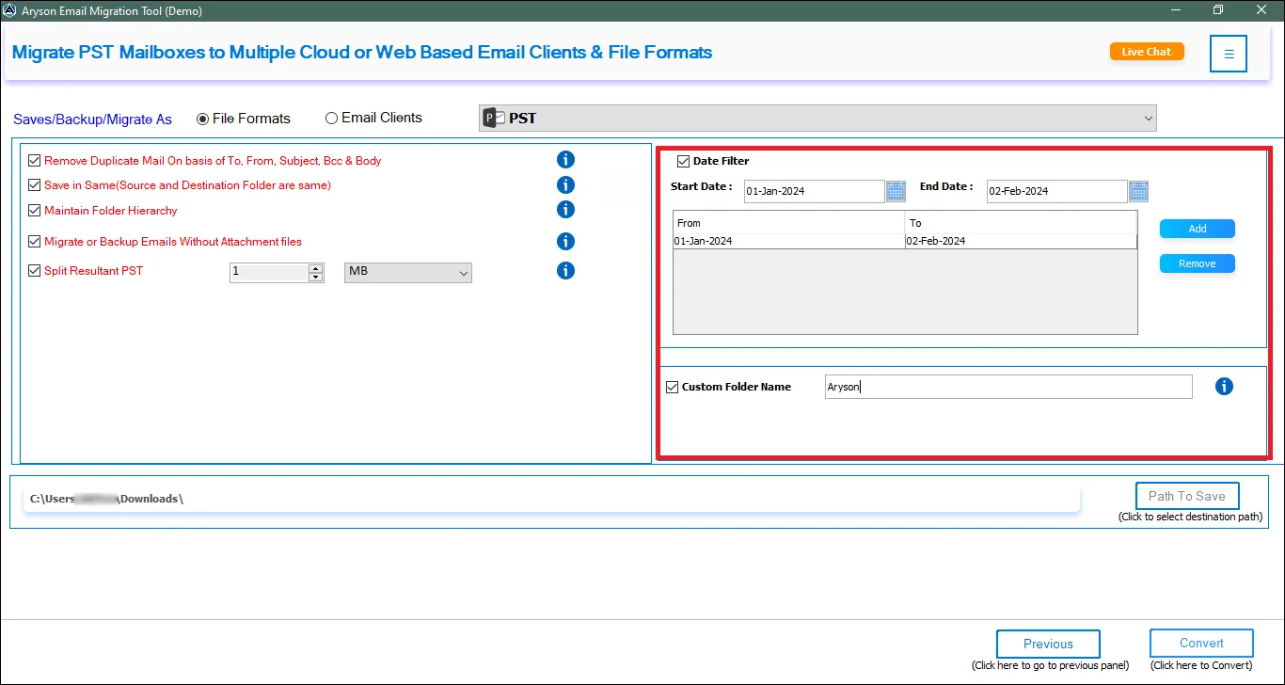Click Add date range button
Image resolution: width=1285 pixels, height=685 pixels.
[1198, 229]
